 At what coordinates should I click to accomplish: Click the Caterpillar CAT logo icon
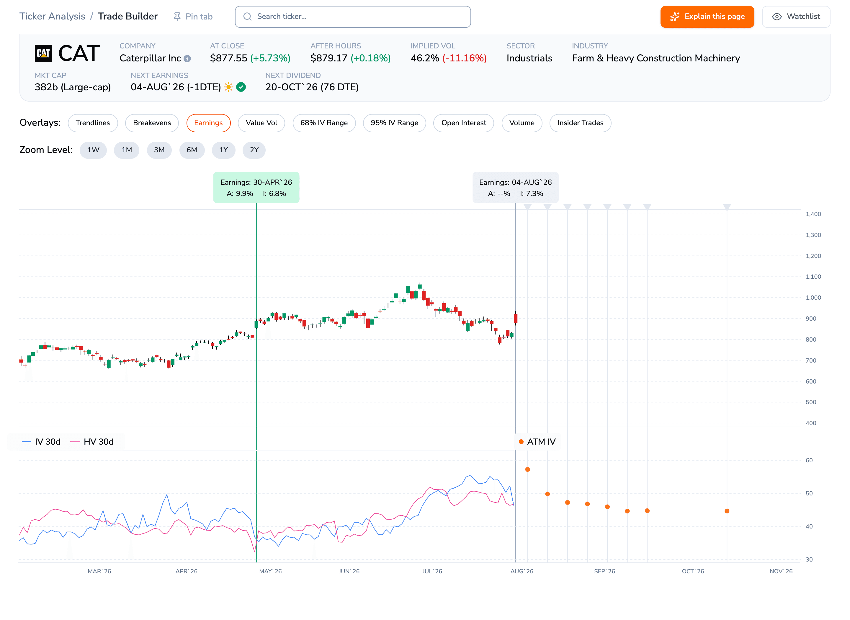[x=43, y=53]
